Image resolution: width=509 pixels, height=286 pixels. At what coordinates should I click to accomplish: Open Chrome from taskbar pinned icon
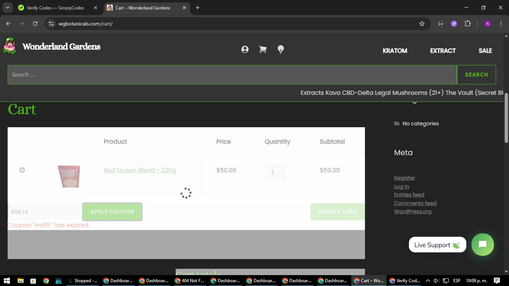point(46,281)
